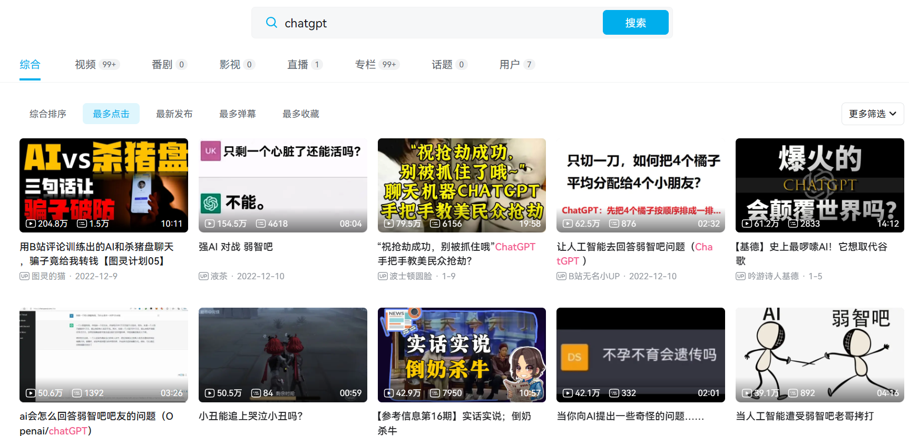Visit uploader B站无名小UP profile
This screenshot has width=909, height=436.
coord(594,276)
